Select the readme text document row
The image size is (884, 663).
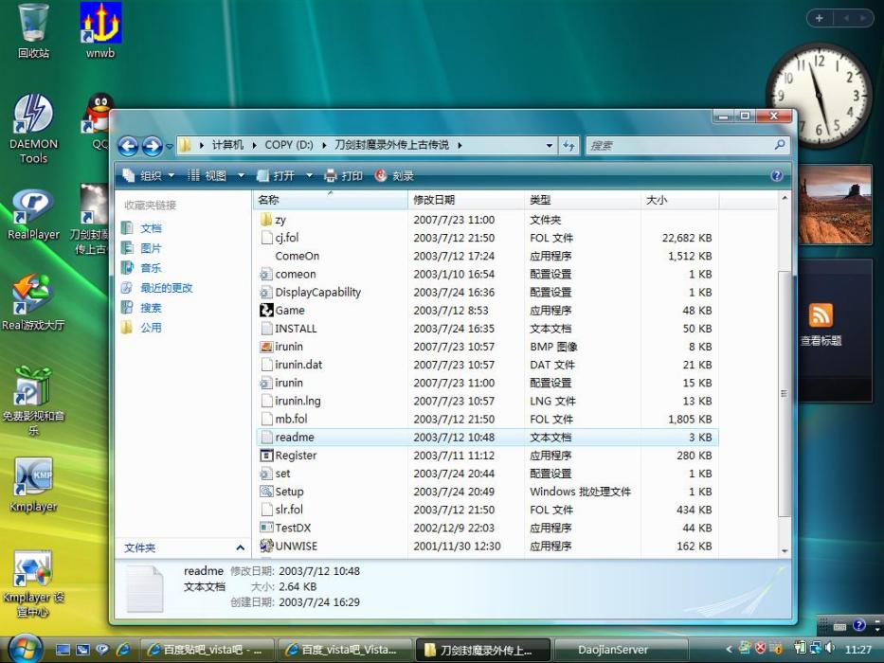tap(488, 437)
